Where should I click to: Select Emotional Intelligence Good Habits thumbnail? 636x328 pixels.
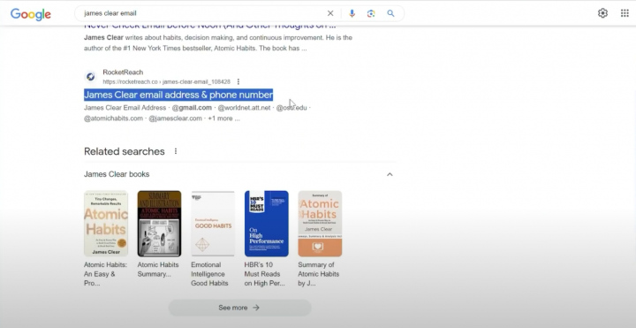[213, 224]
